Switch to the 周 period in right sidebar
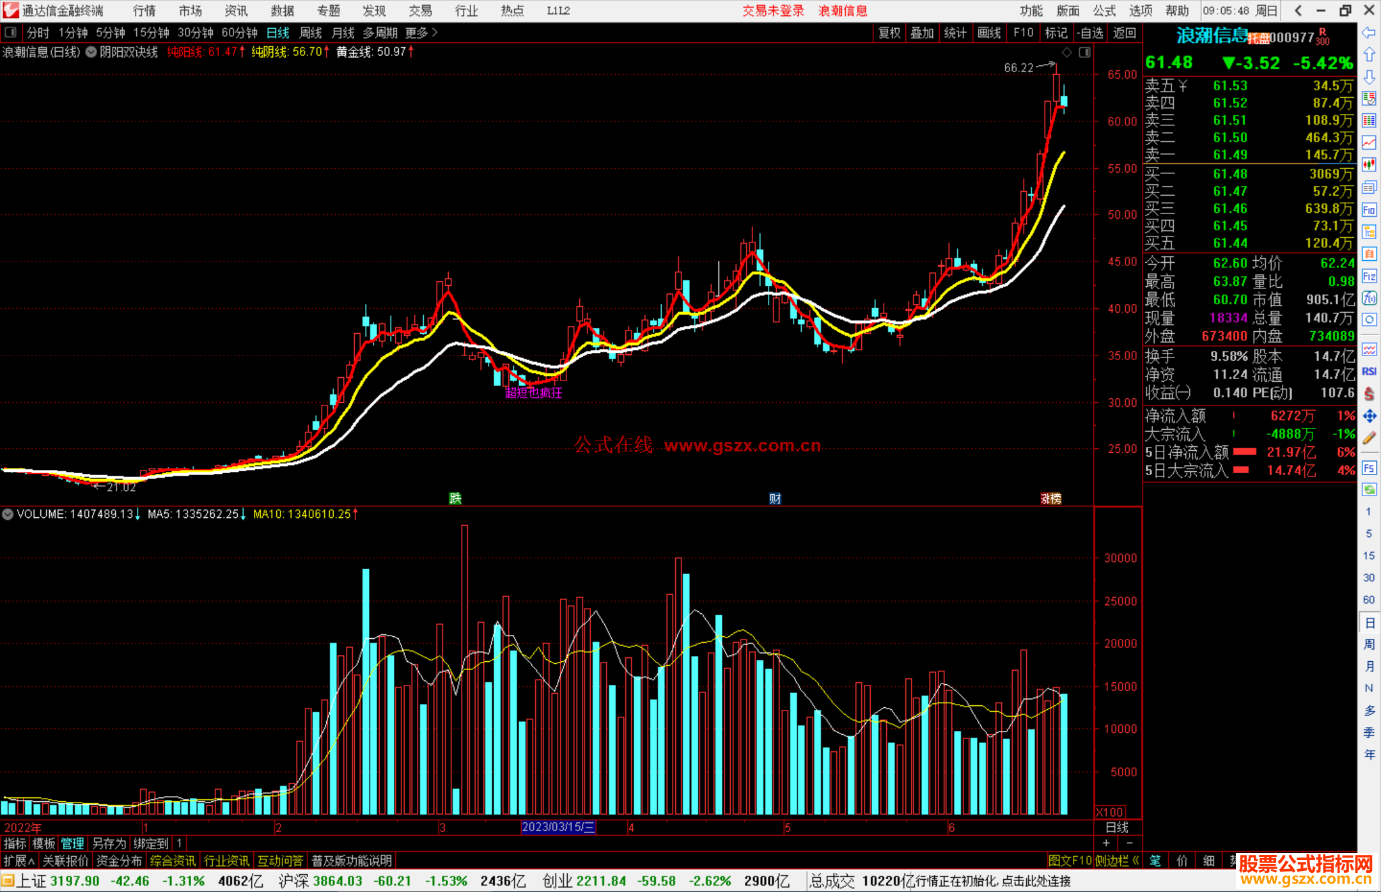 pyautogui.click(x=1369, y=645)
